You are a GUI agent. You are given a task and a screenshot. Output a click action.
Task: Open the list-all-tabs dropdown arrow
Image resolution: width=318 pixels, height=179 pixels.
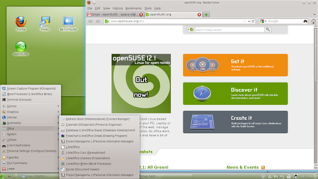315,14
